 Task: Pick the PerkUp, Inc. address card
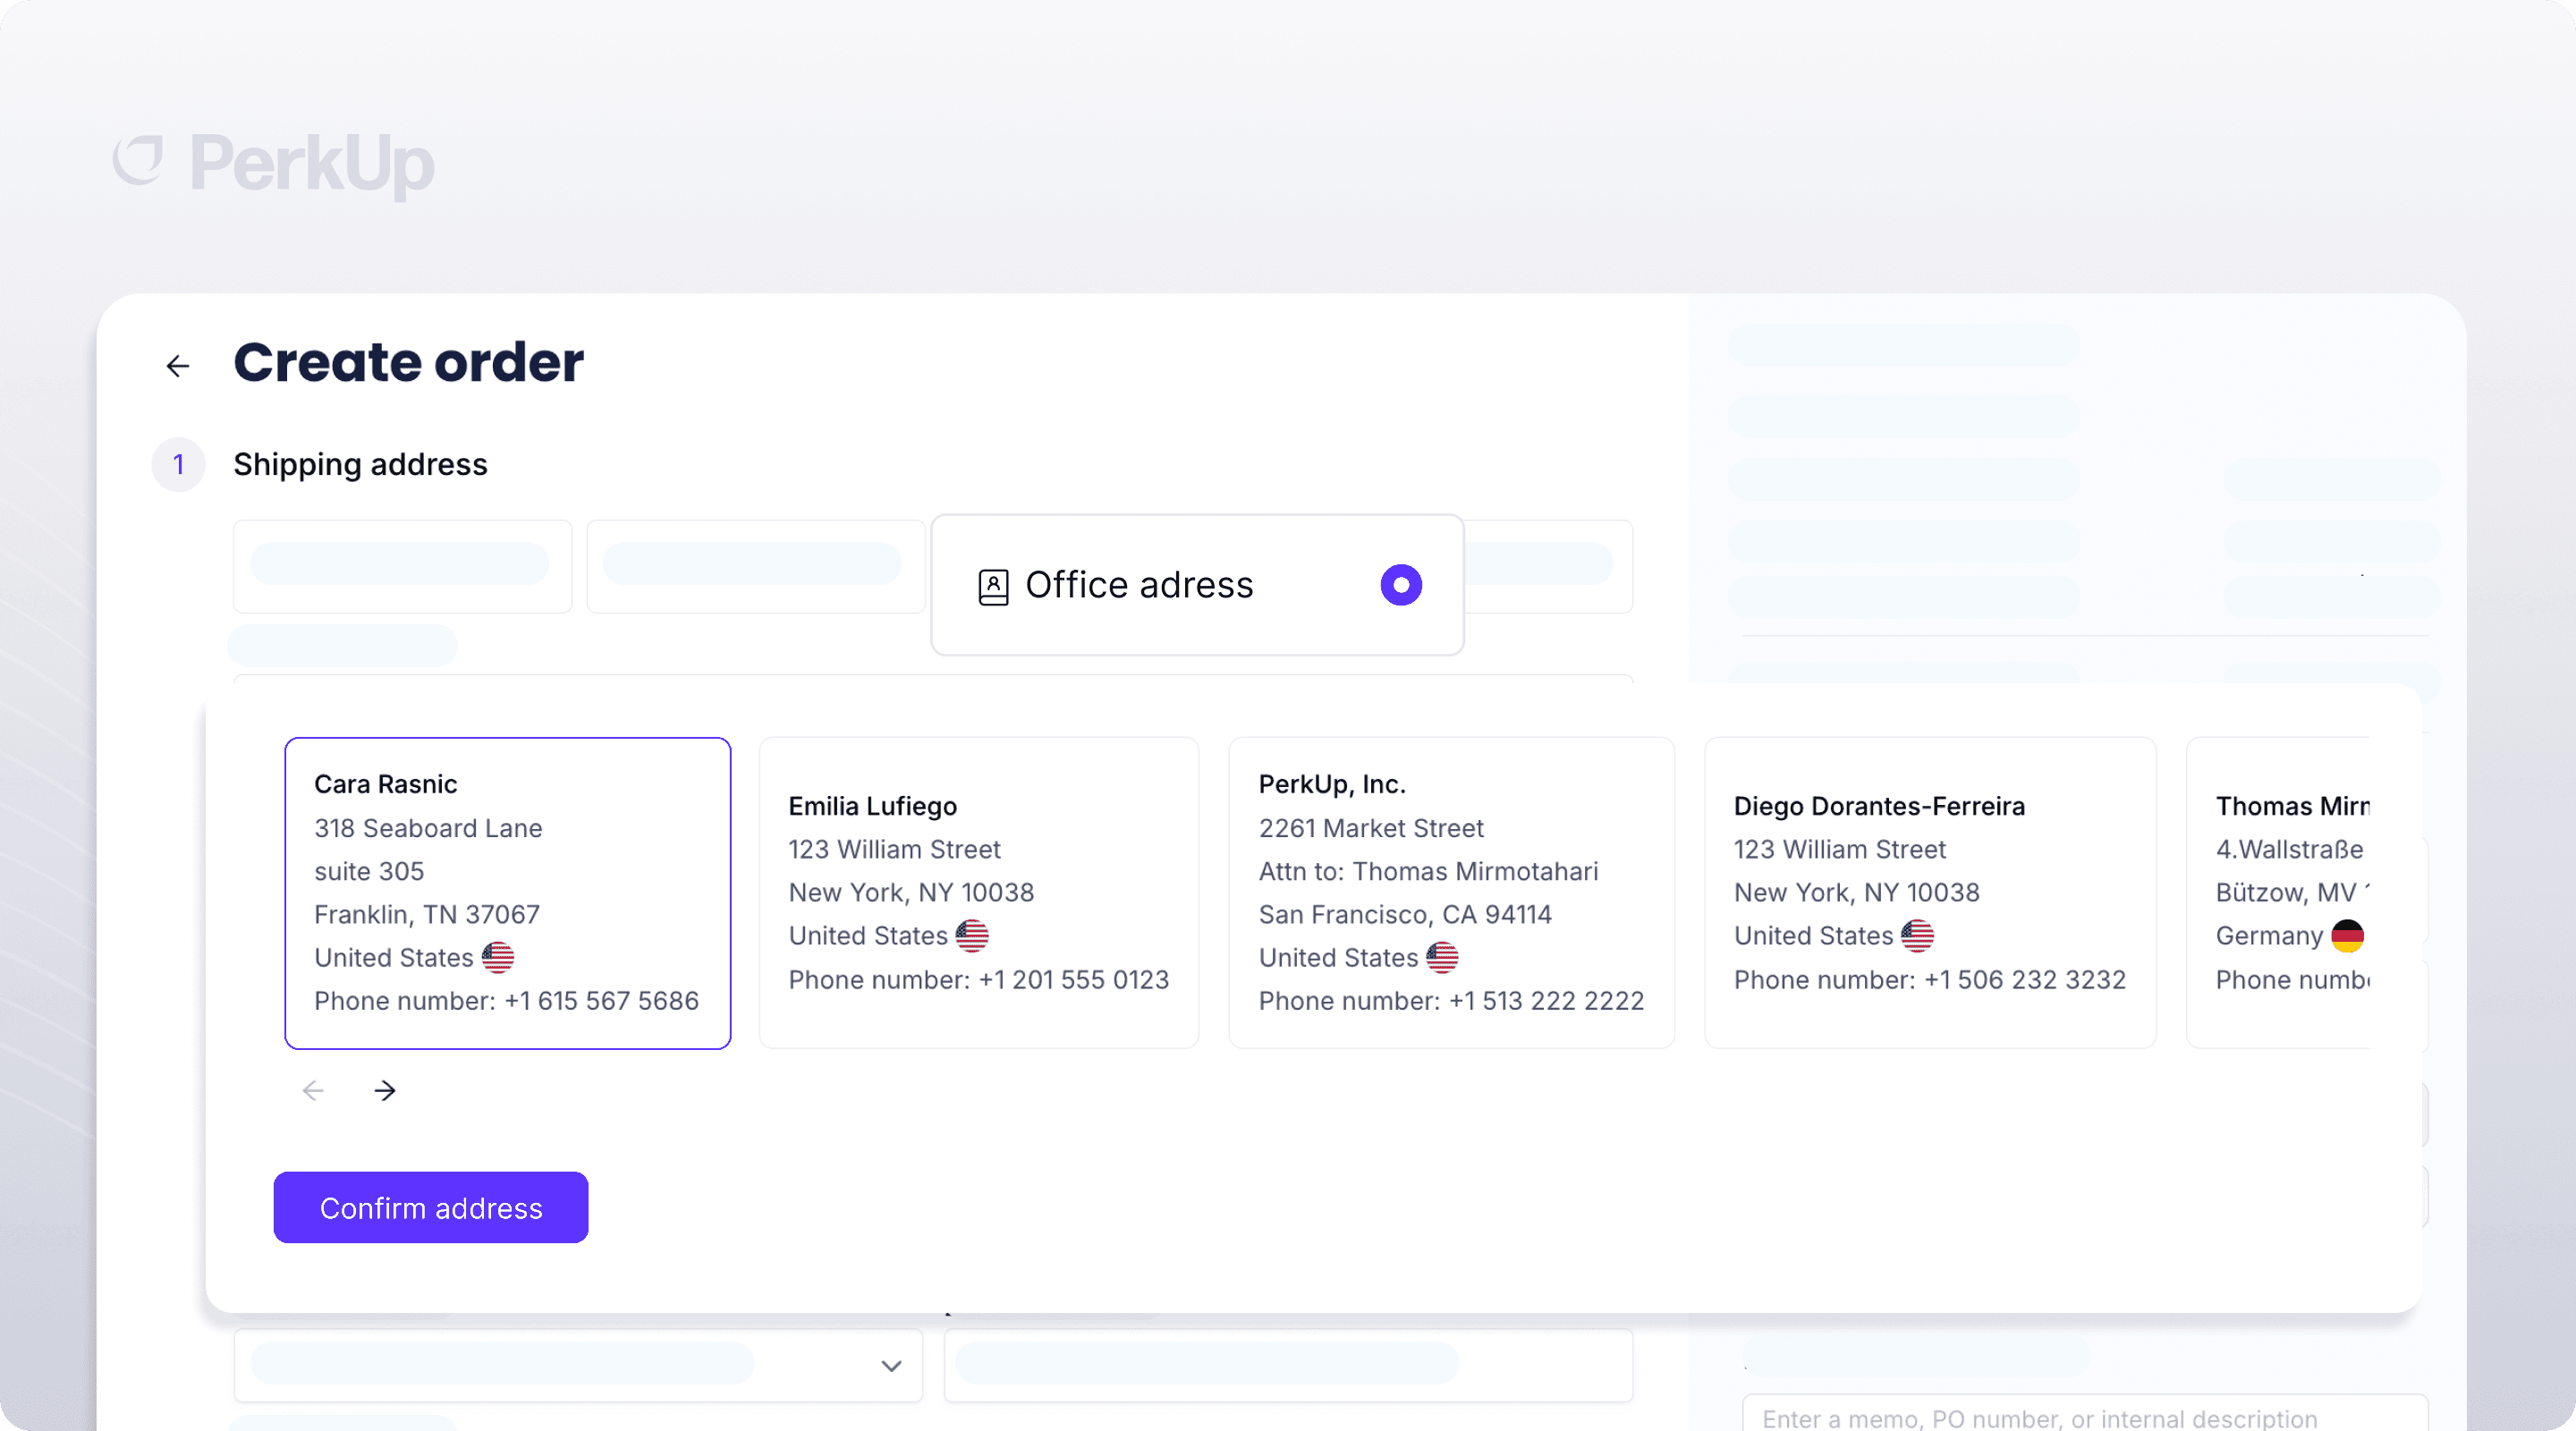click(1450, 892)
